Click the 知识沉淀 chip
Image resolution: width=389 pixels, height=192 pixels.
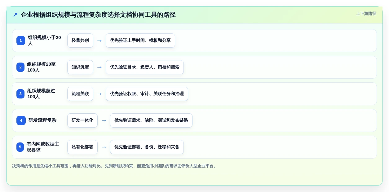coord(80,67)
